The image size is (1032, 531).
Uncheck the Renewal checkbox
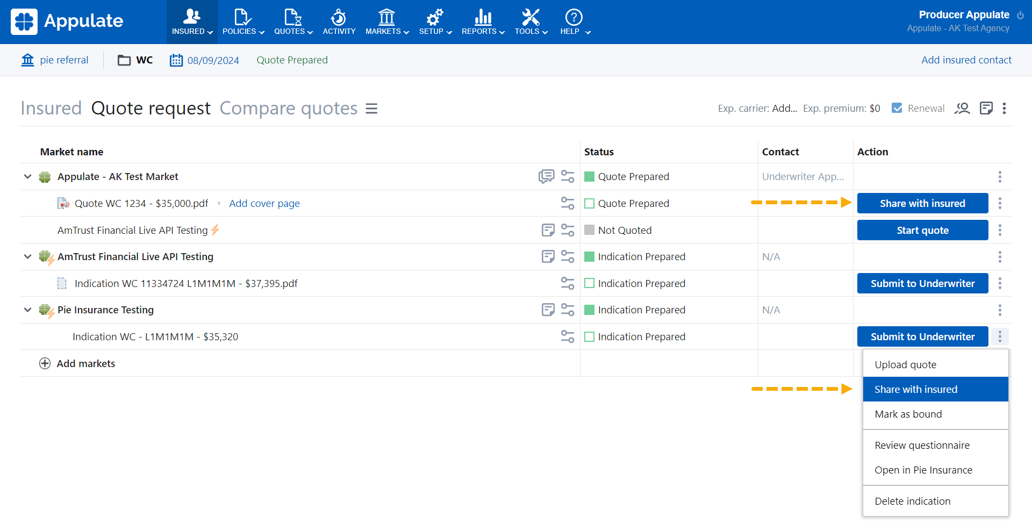[897, 108]
